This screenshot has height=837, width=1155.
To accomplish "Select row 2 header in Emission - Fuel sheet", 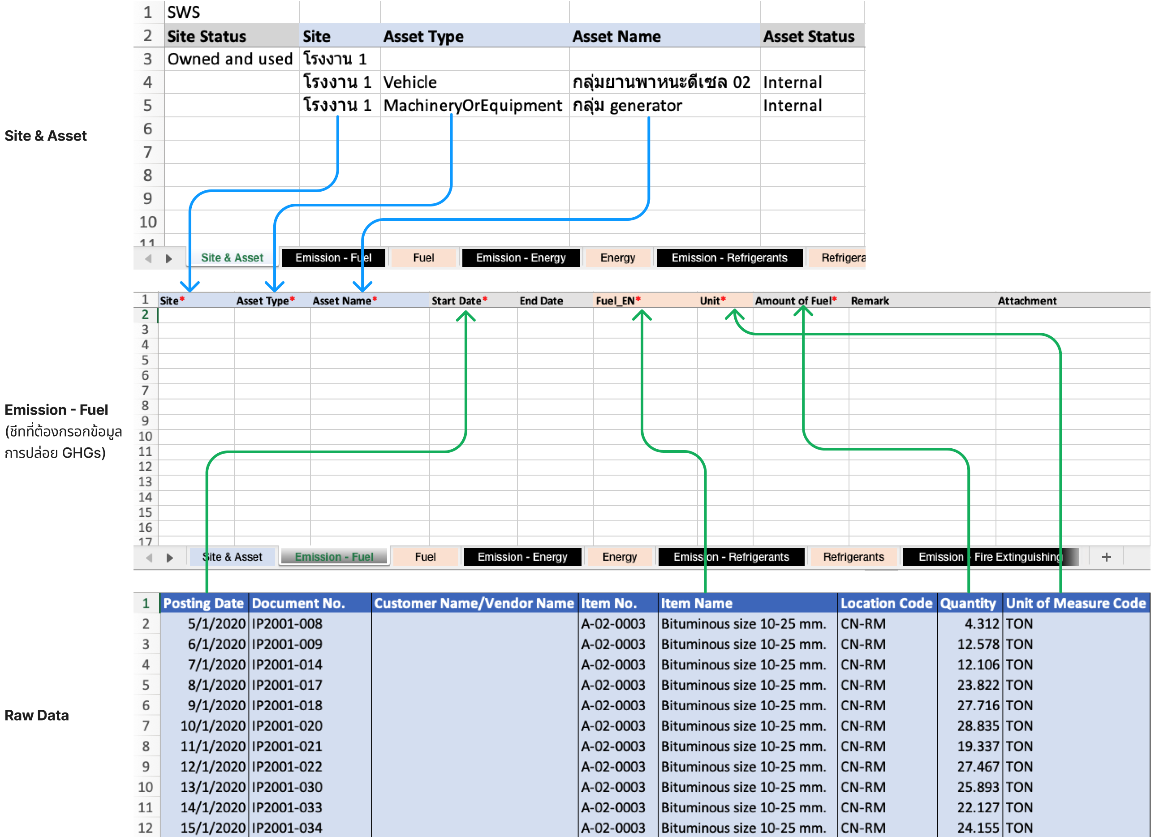I will (x=145, y=315).
